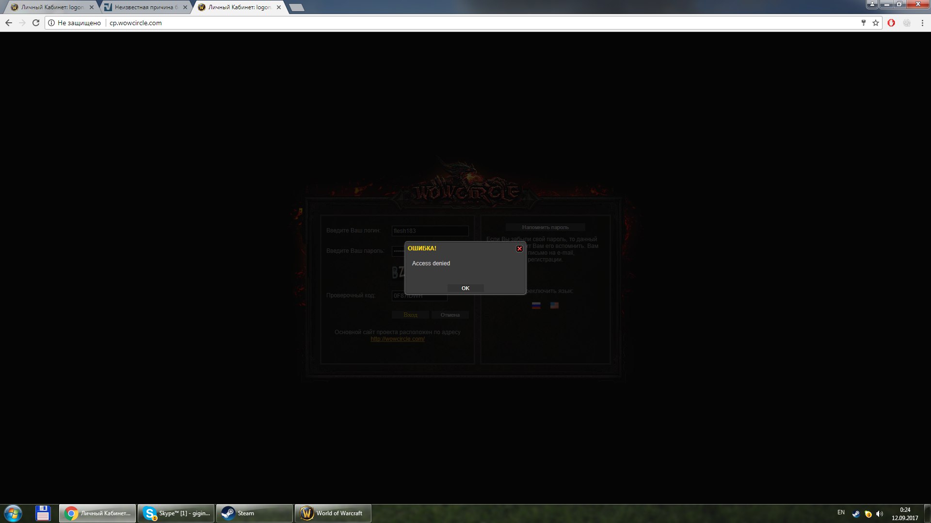Image resolution: width=931 pixels, height=523 pixels.
Task: Open Steam from the taskbar
Action: 255,513
